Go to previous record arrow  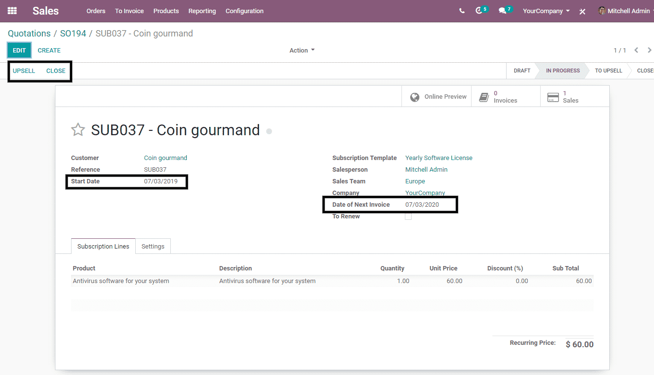636,50
